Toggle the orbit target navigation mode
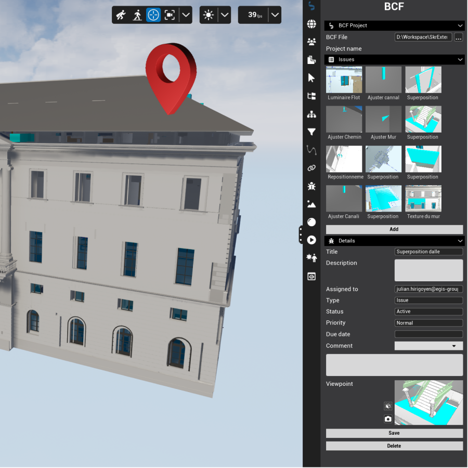The image size is (468, 468). [153, 15]
